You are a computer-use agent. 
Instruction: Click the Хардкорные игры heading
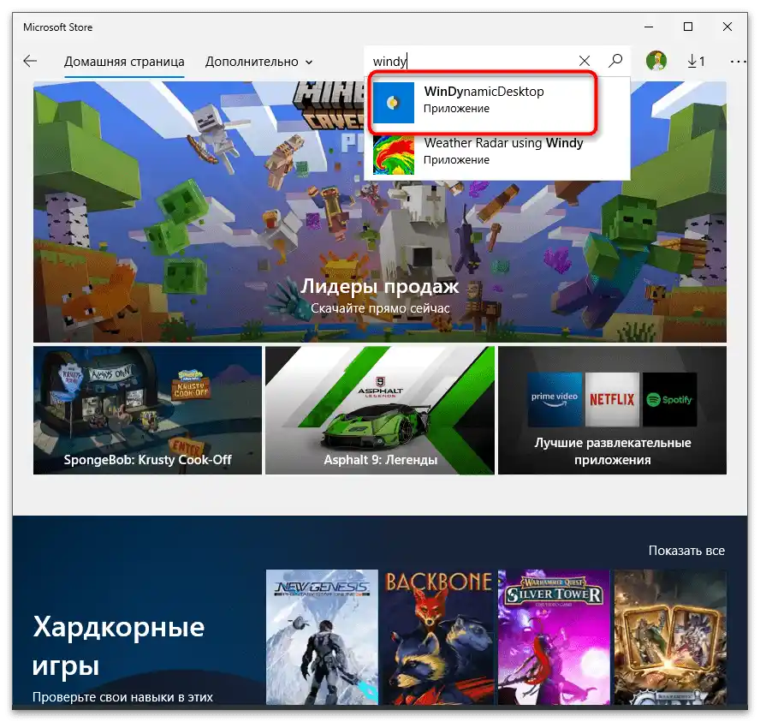click(119, 646)
